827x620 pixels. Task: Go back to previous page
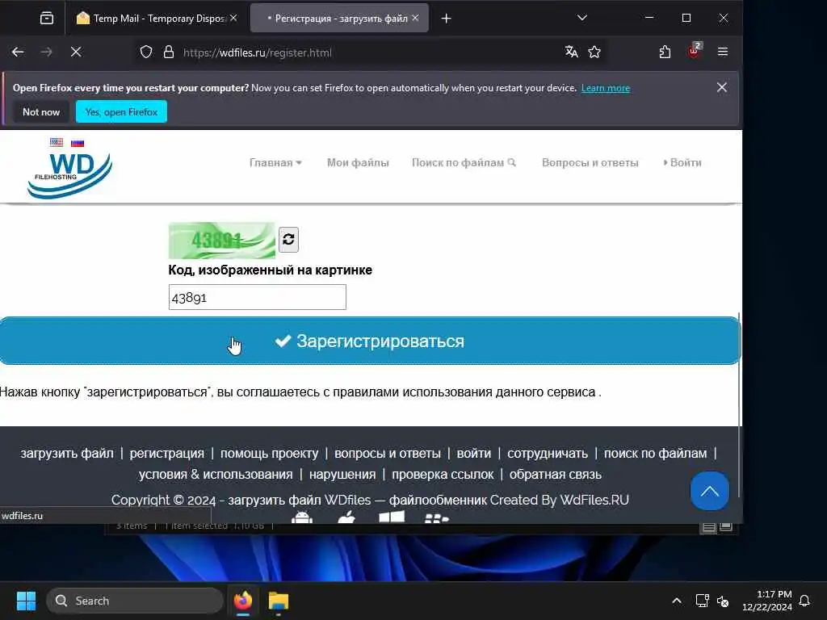pyautogui.click(x=18, y=52)
